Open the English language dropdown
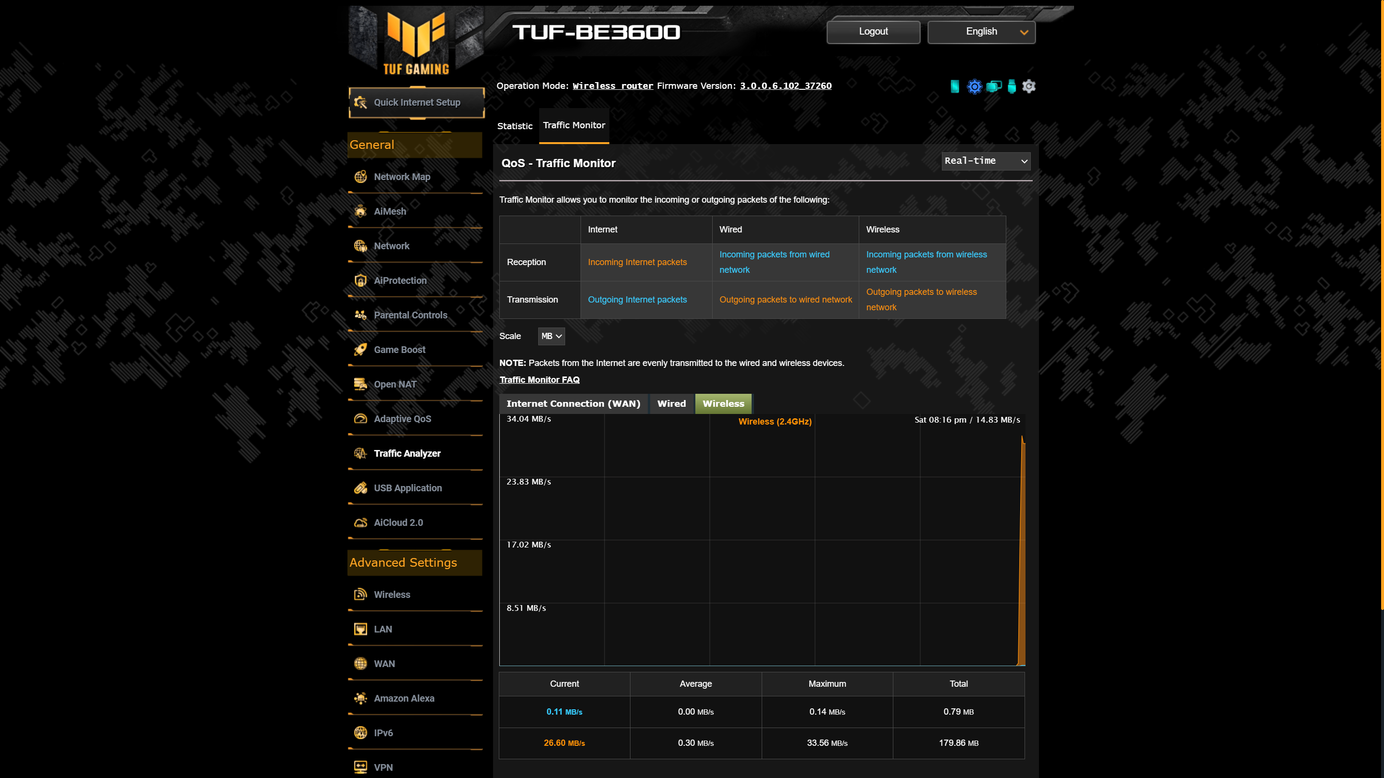The height and width of the screenshot is (778, 1384). (981, 32)
